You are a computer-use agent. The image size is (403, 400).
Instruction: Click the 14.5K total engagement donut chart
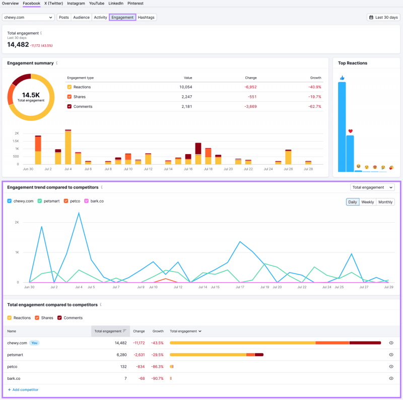[31, 97]
